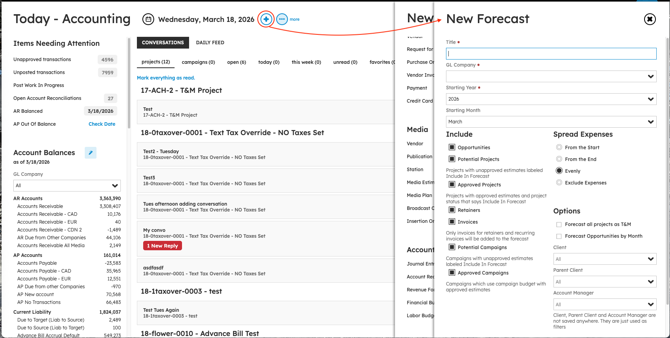Toggle the Opportunities checkbox
The height and width of the screenshot is (338, 670).
pyautogui.click(x=452, y=147)
